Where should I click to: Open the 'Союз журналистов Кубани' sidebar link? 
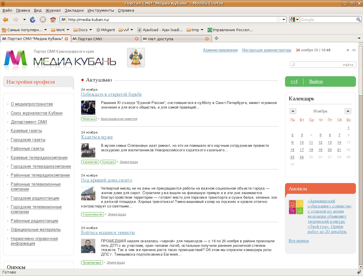pos(37,113)
